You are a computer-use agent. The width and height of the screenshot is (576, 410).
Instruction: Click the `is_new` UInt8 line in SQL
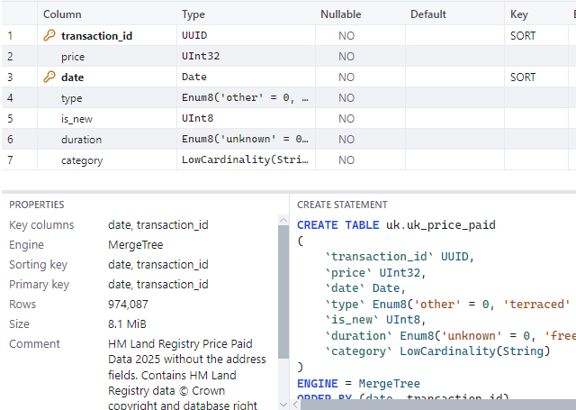375,320
